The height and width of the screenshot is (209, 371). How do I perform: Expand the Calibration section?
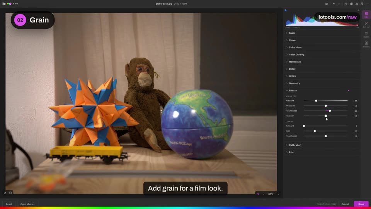tap(322, 145)
